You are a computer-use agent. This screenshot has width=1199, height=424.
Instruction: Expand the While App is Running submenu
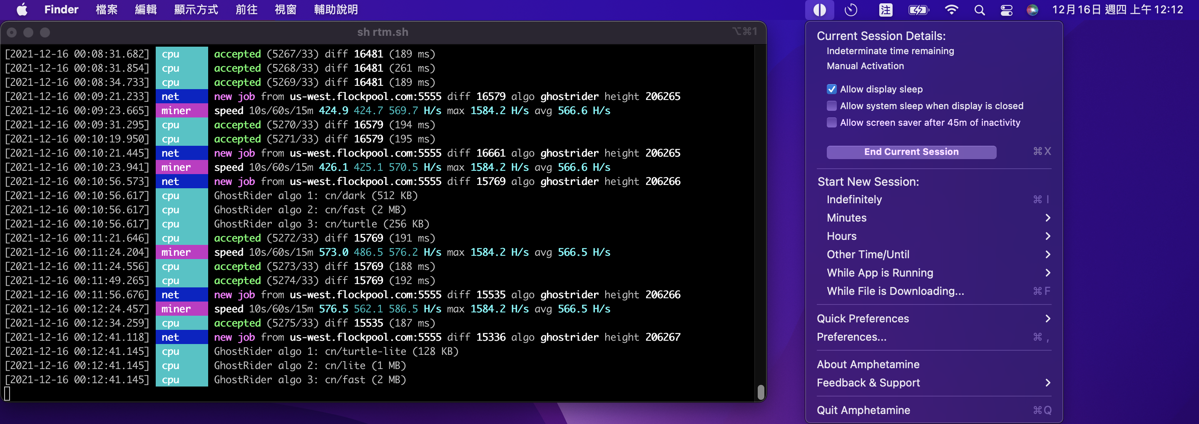coord(934,273)
